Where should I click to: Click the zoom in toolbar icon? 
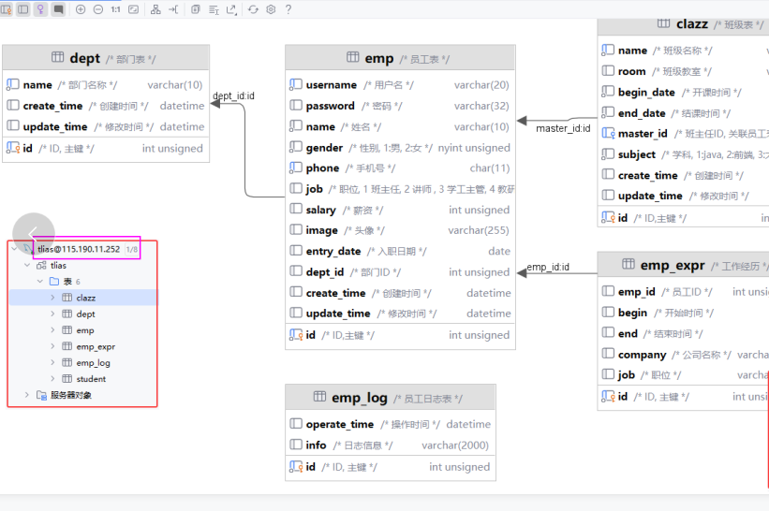81,9
